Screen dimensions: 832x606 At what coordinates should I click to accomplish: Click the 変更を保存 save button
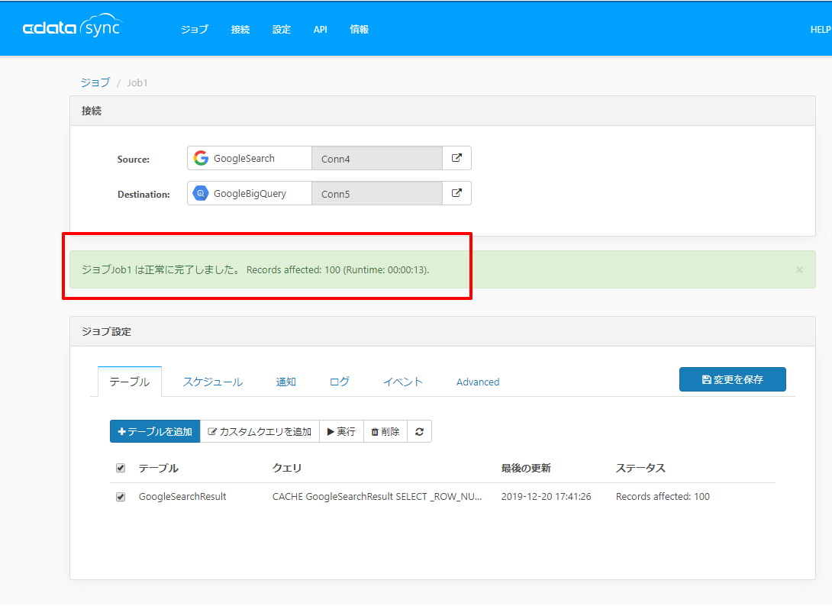click(x=732, y=379)
